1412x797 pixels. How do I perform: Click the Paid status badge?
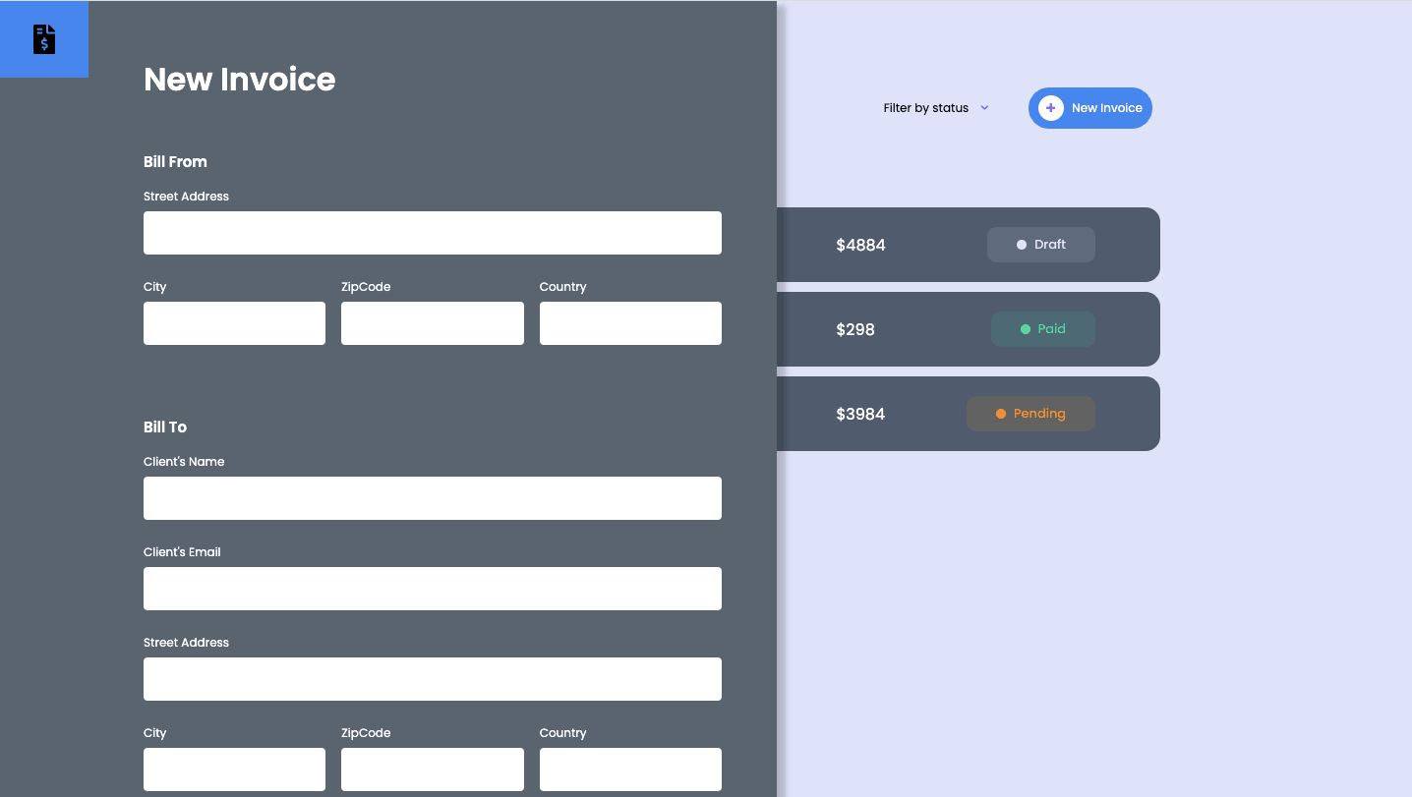pos(1042,329)
